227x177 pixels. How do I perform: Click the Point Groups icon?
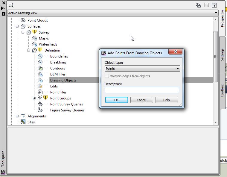pos(40,98)
